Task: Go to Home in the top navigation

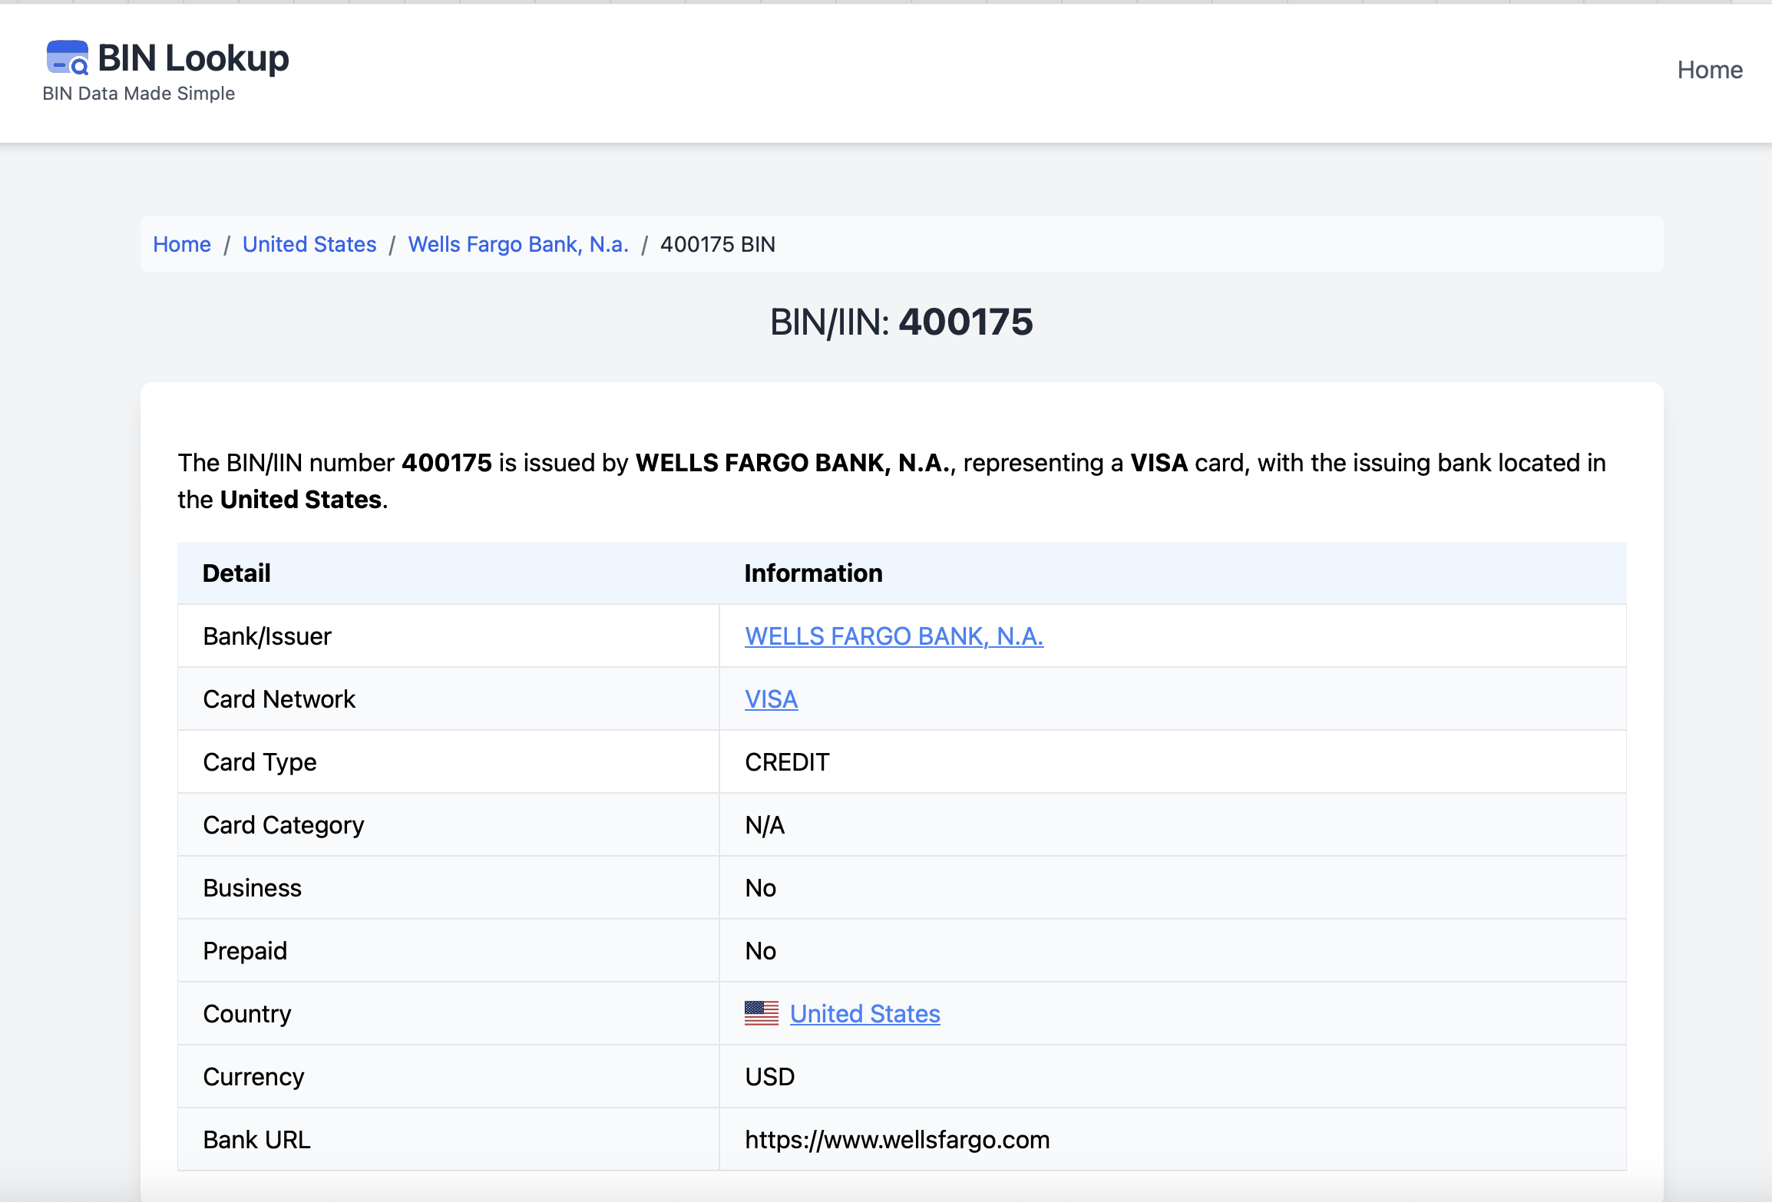Action: click(1710, 70)
